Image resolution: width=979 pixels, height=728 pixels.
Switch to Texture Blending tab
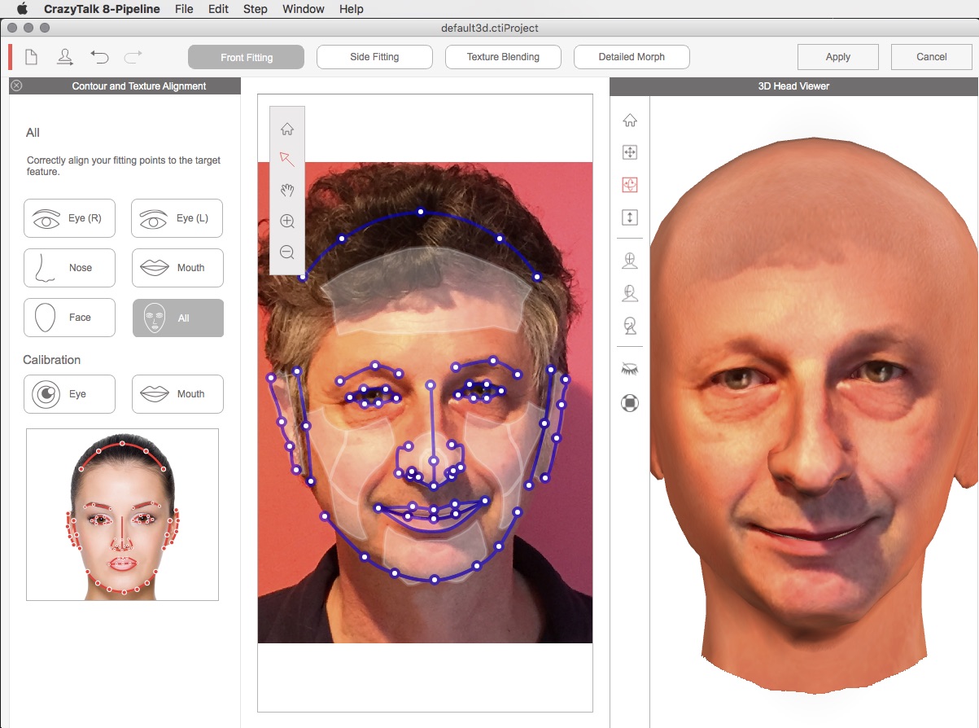coord(503,57)
